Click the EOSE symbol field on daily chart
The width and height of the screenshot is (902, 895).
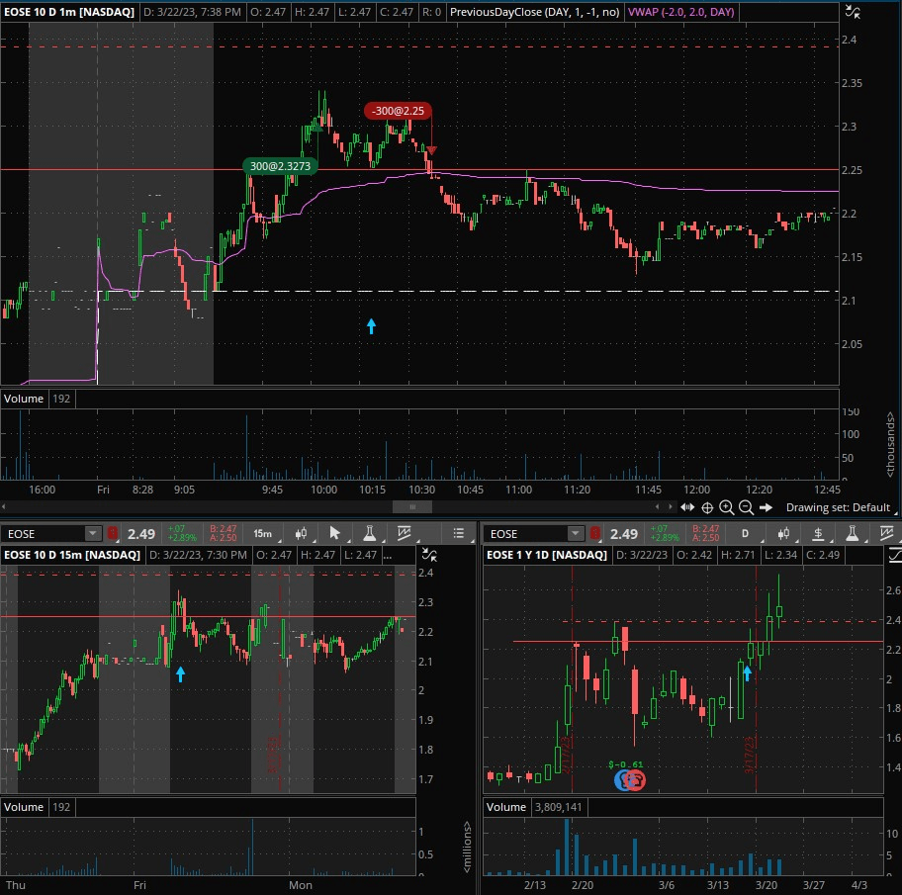pos(526,534)
